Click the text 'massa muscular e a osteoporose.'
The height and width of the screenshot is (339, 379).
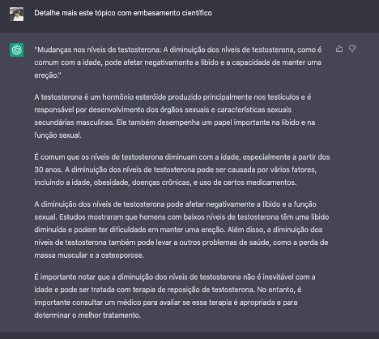click(89, 255)
